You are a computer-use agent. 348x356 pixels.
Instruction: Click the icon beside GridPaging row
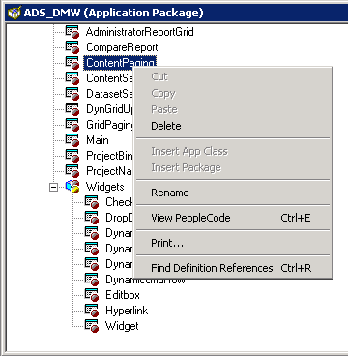click(x=72, y=125)
